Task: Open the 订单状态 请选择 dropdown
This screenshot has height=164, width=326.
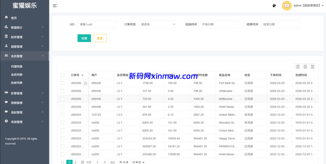Action: tap(158, 24)
